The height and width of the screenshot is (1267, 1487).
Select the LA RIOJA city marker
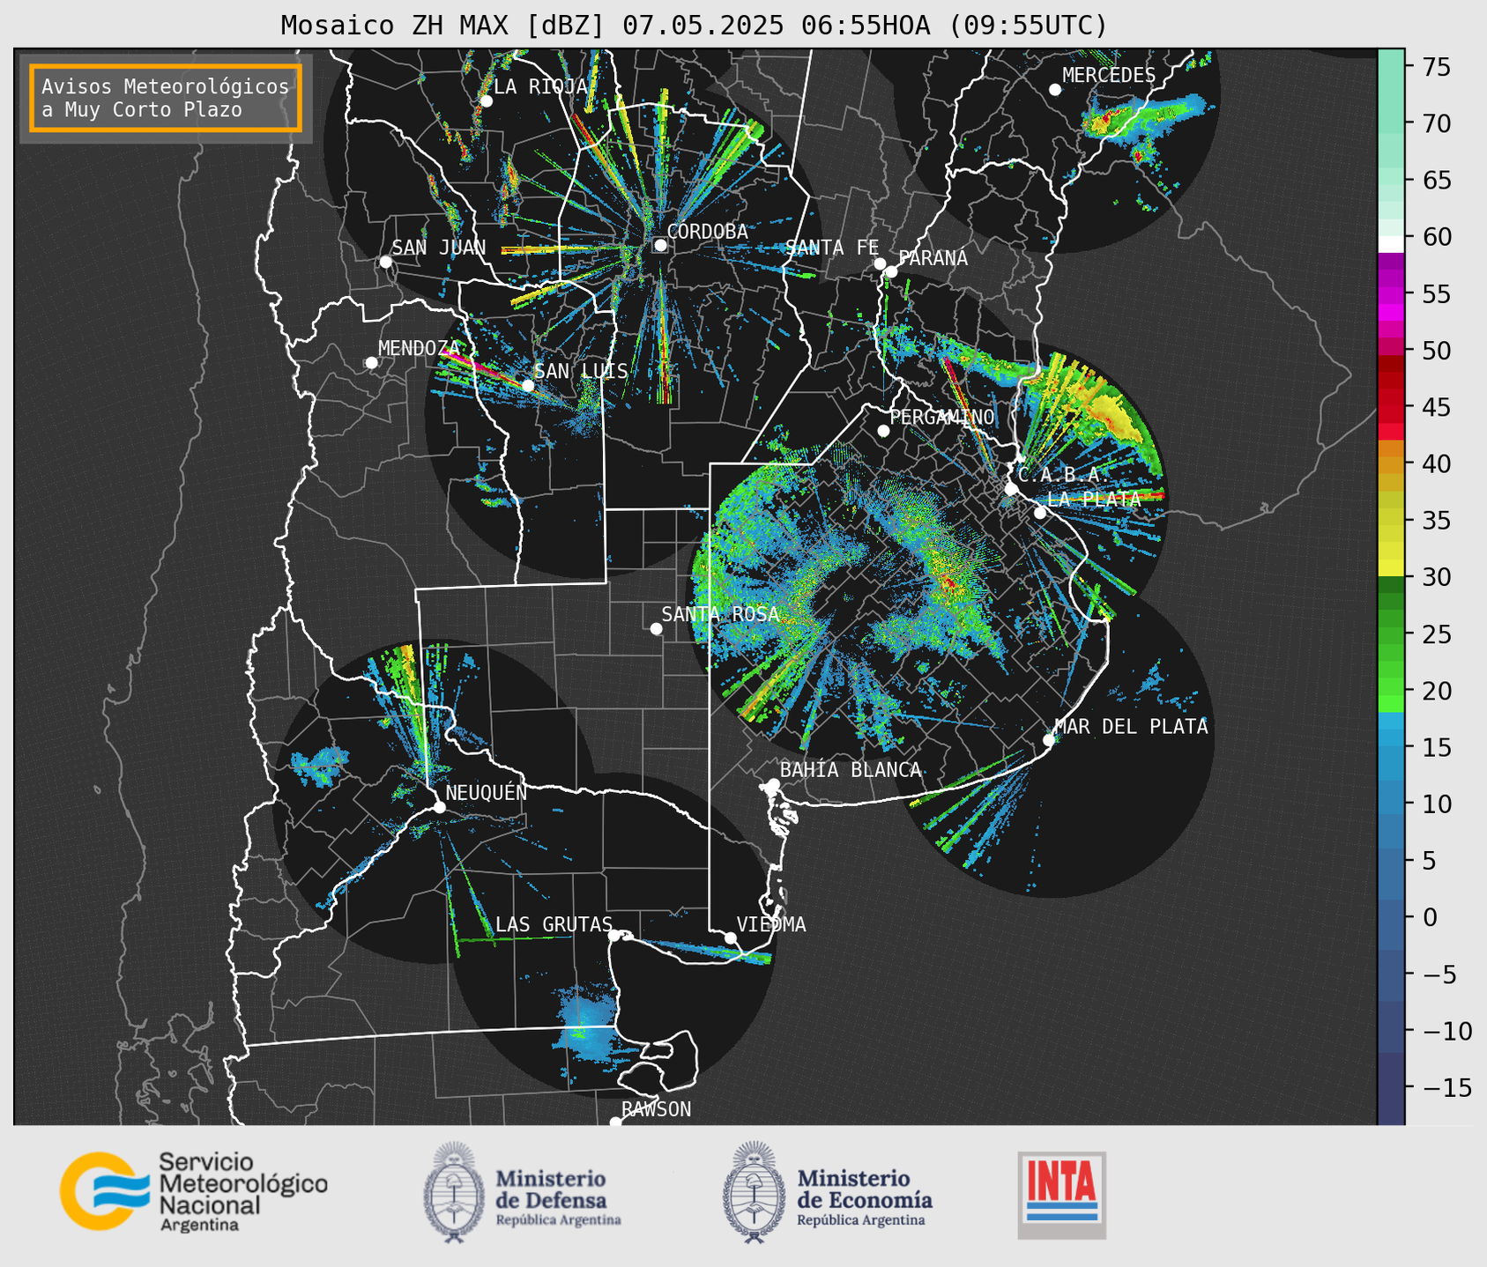coord(487,100)
